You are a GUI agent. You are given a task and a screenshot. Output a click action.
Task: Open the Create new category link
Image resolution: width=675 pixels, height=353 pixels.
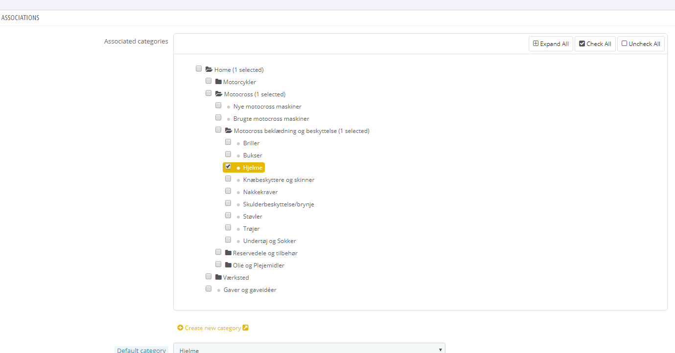click(x=213, y=328)
